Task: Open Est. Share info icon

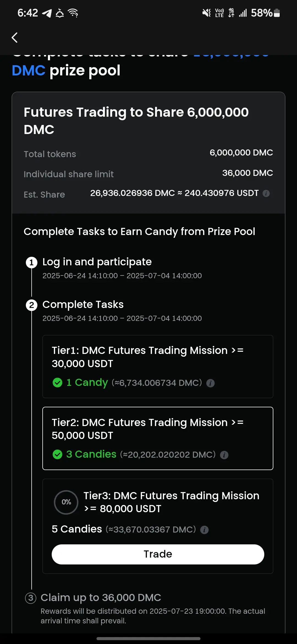Action: point(266,193)
